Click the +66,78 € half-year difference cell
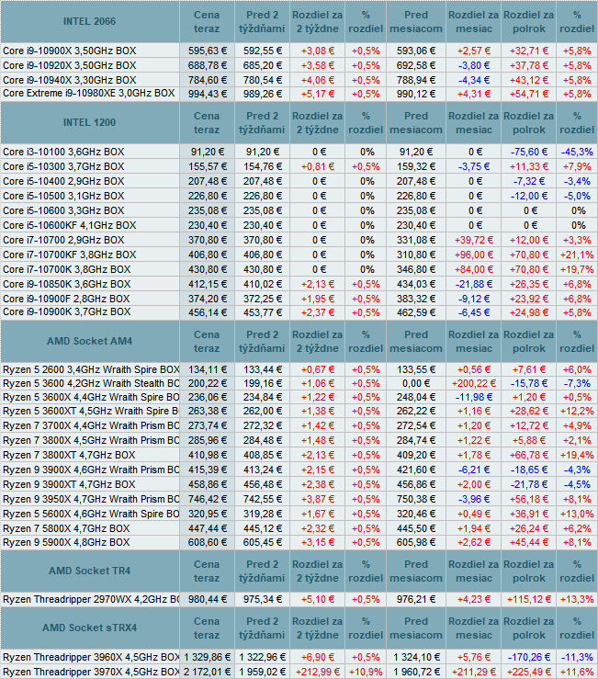This screenshot has width=598, height=679. tap(529, 456)
